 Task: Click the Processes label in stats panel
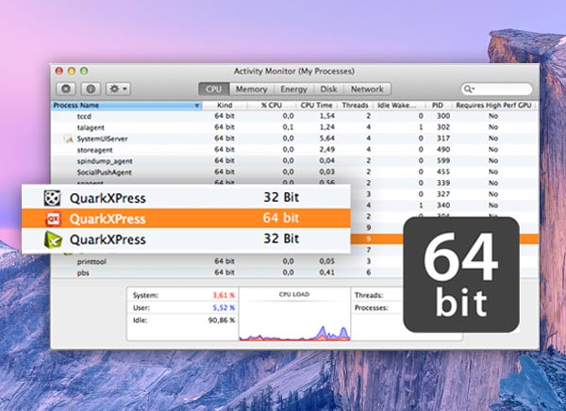click(372, 308)
